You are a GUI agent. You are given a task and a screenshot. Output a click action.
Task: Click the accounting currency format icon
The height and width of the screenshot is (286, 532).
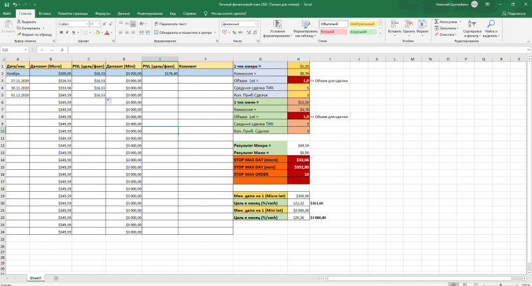tap(224, 33)
